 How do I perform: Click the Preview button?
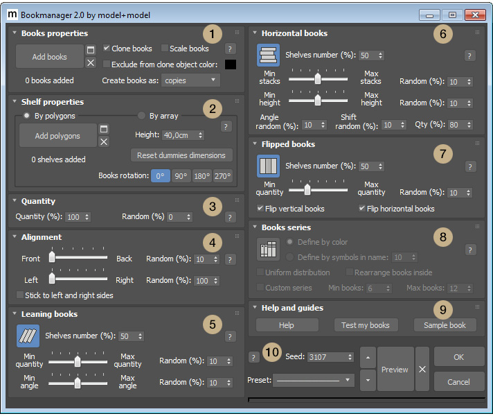pos(395,369)
